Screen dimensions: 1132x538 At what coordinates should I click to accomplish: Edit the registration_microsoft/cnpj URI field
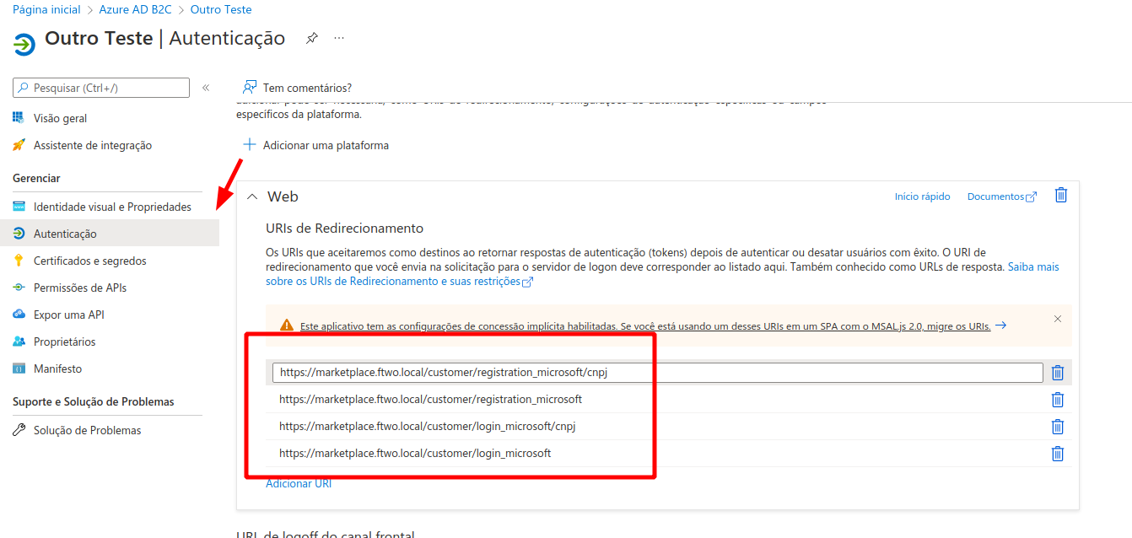(x=657, y=373)
